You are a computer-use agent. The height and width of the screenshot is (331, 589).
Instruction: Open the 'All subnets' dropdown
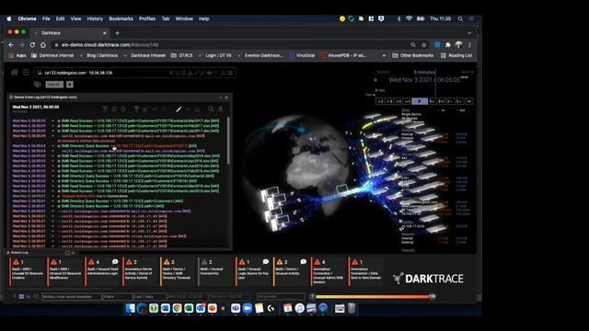pos(281,297)
